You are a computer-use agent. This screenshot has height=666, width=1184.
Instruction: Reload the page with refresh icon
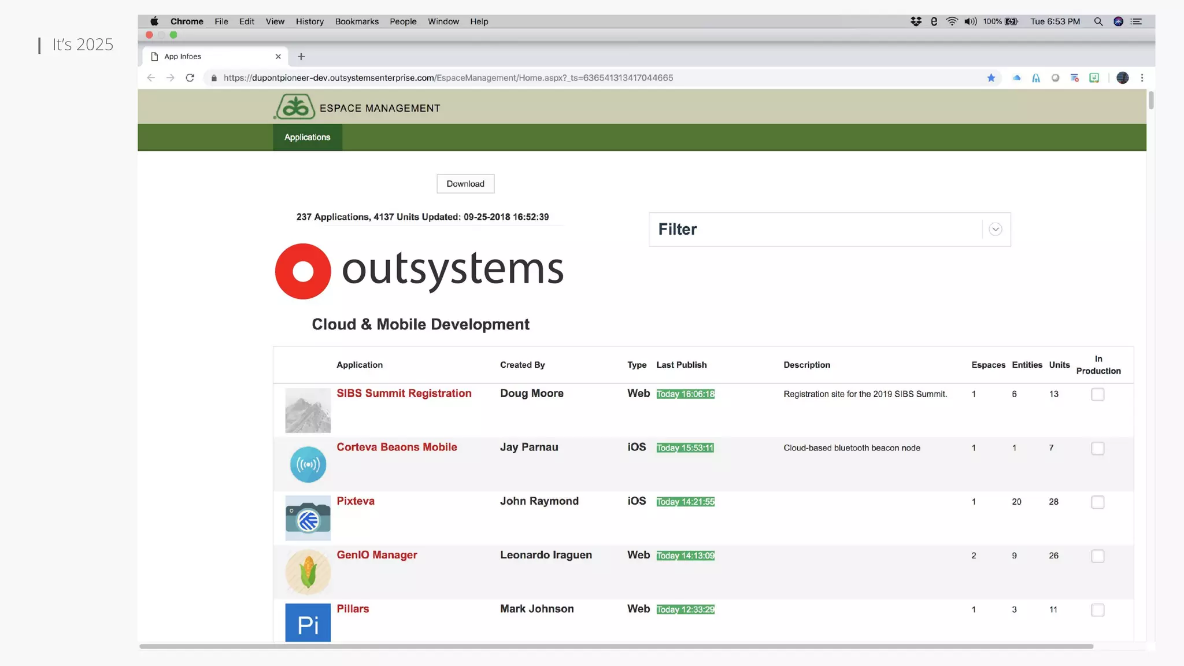pyautogui.click(x=190, y=78)
